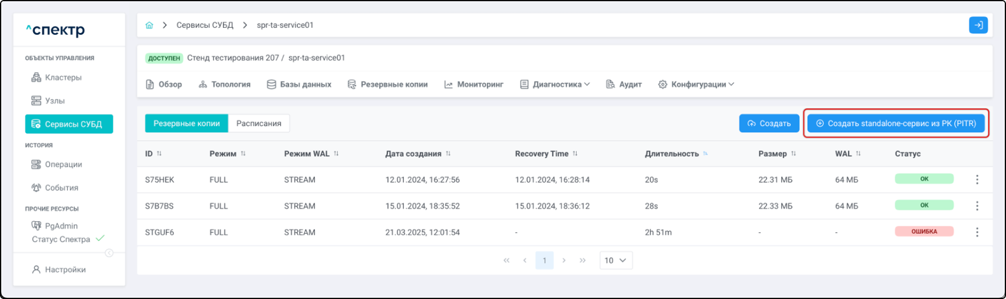The height and width of the screenshot is (299, 1006).
Task: Open Мониторинг section tab
Action: 474,84
